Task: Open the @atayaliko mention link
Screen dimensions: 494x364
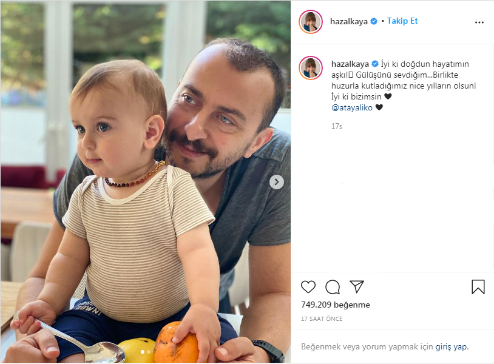Action: pos(352,108)
